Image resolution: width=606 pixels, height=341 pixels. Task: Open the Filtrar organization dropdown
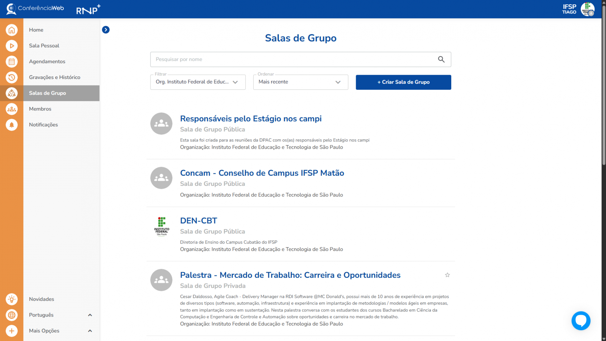198,82
